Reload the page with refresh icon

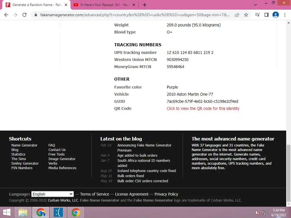(24, 15)
